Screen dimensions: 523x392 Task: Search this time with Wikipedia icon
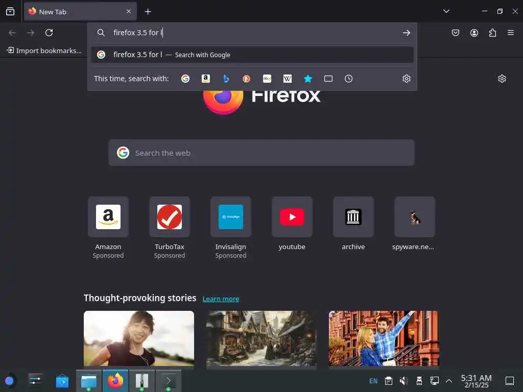(288, 79)
